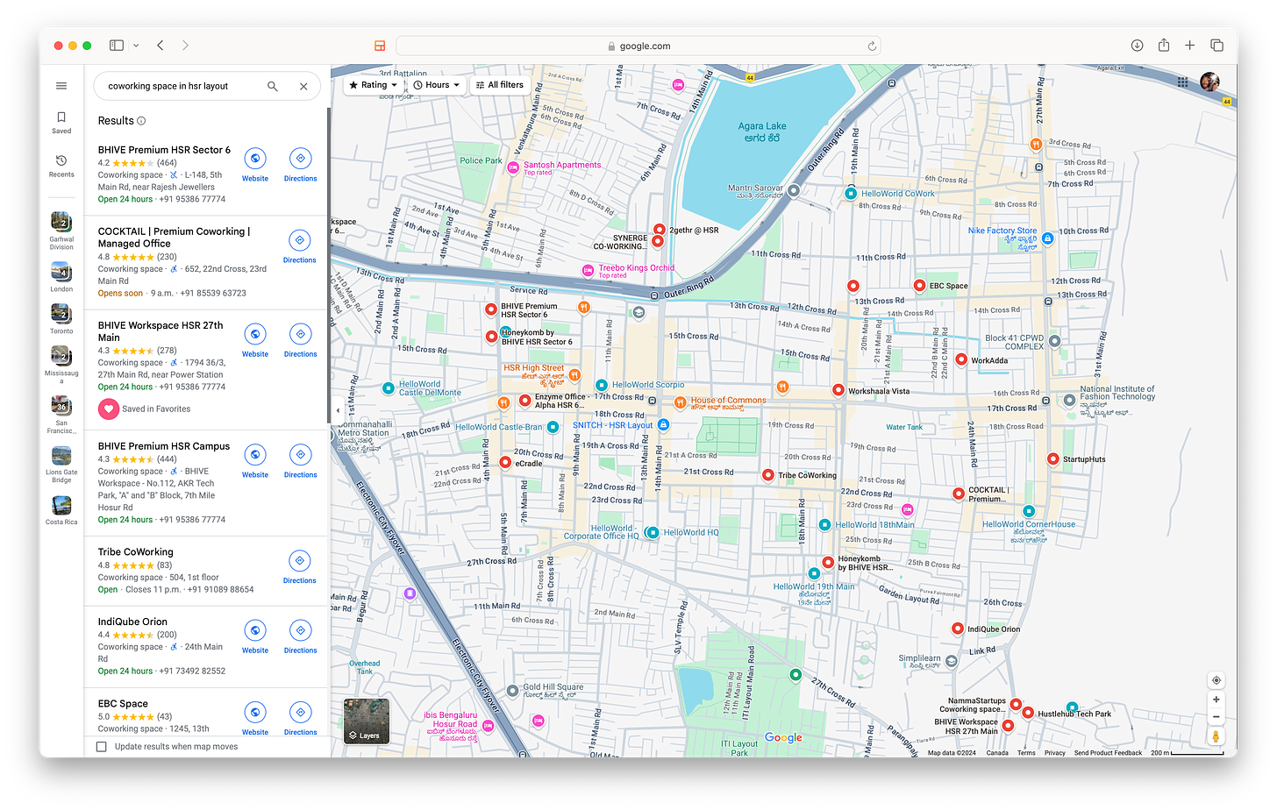This screenshot has width=1277, height=810.
Task: Open the Layers map view switcher
Action: 367,721
